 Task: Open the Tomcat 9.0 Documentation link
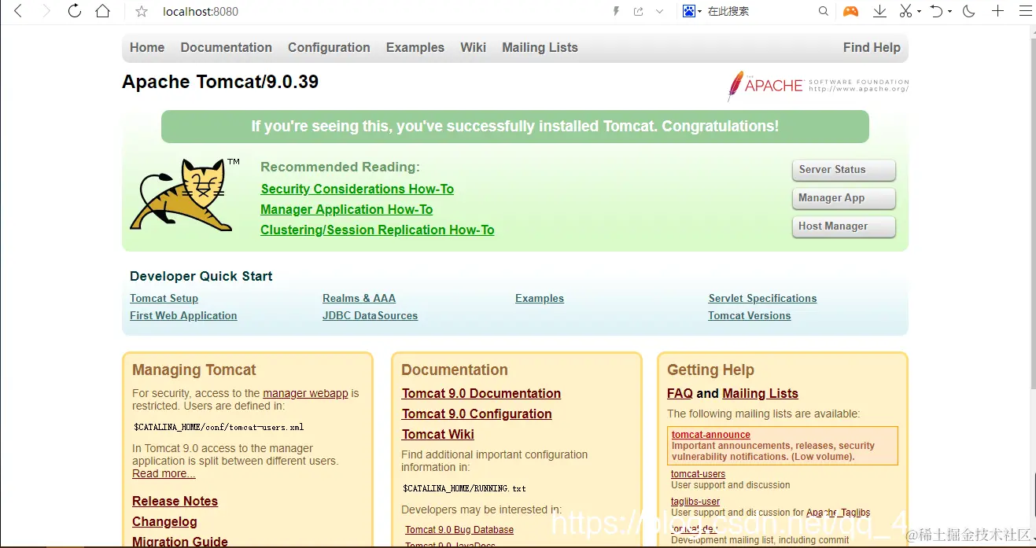coord(481,393)
